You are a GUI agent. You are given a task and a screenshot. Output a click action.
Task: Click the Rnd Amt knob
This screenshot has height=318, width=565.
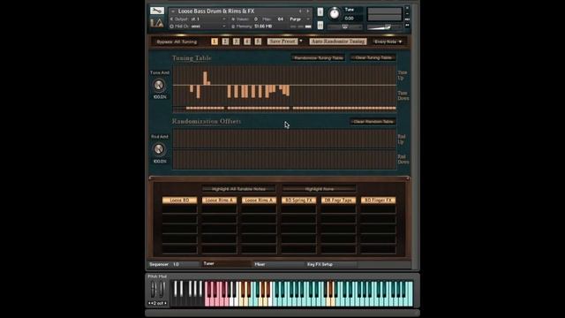(x=159, y=149)
